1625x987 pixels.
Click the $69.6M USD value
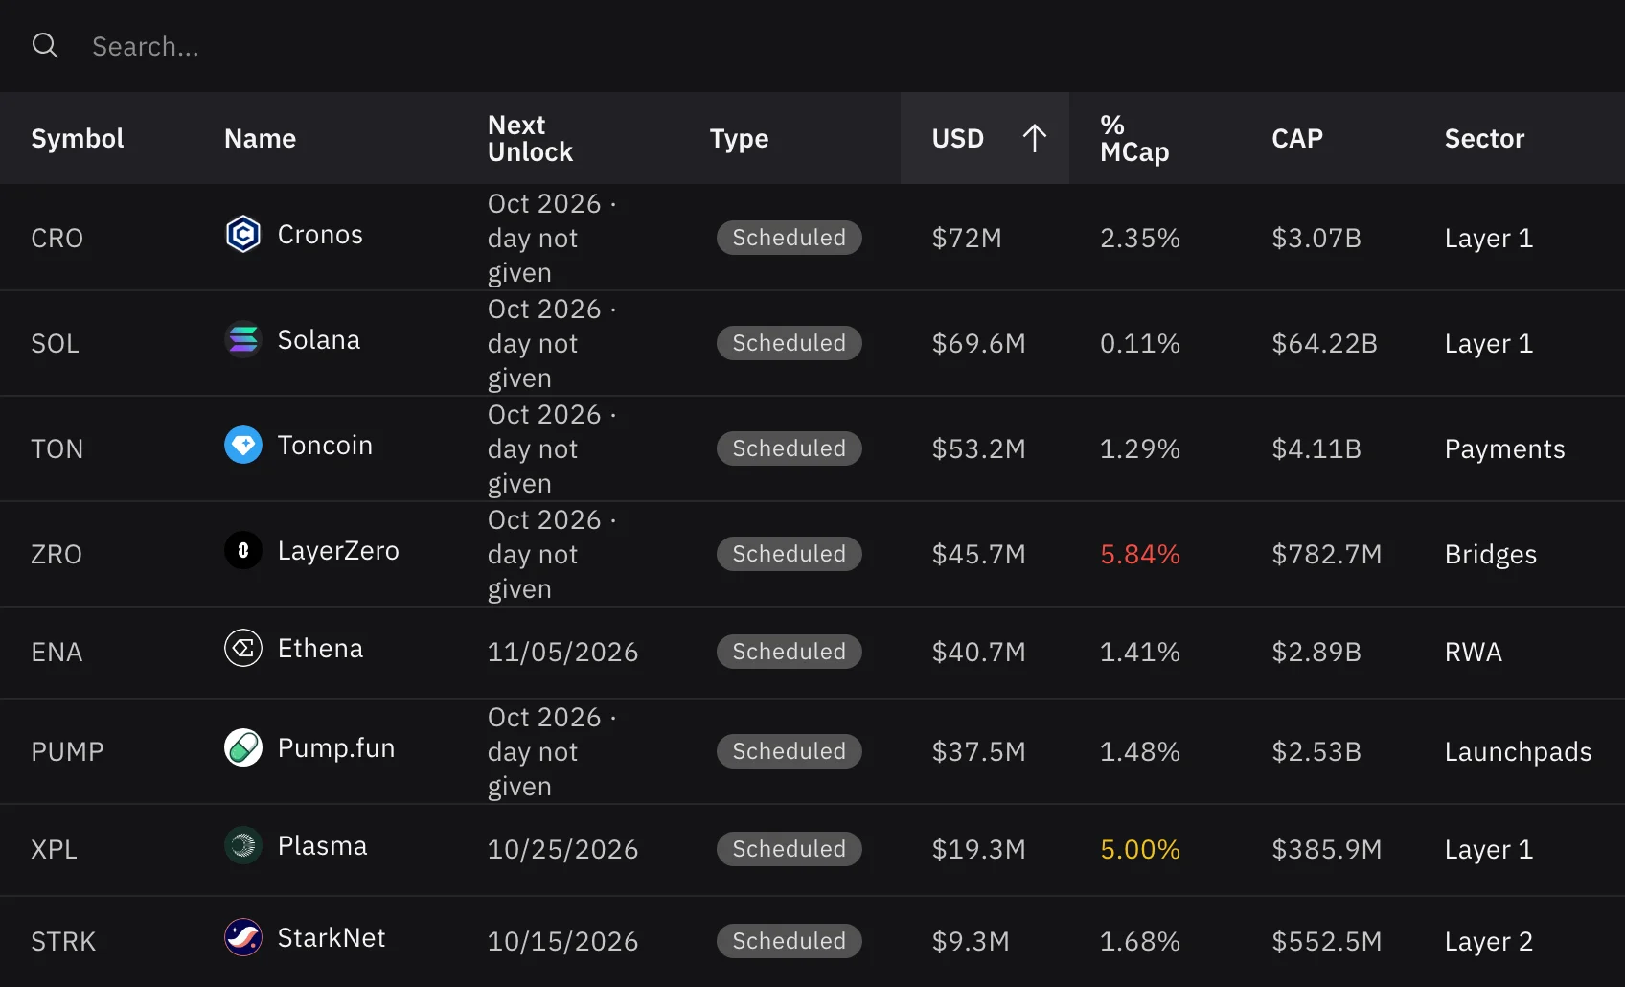[978, 343]
